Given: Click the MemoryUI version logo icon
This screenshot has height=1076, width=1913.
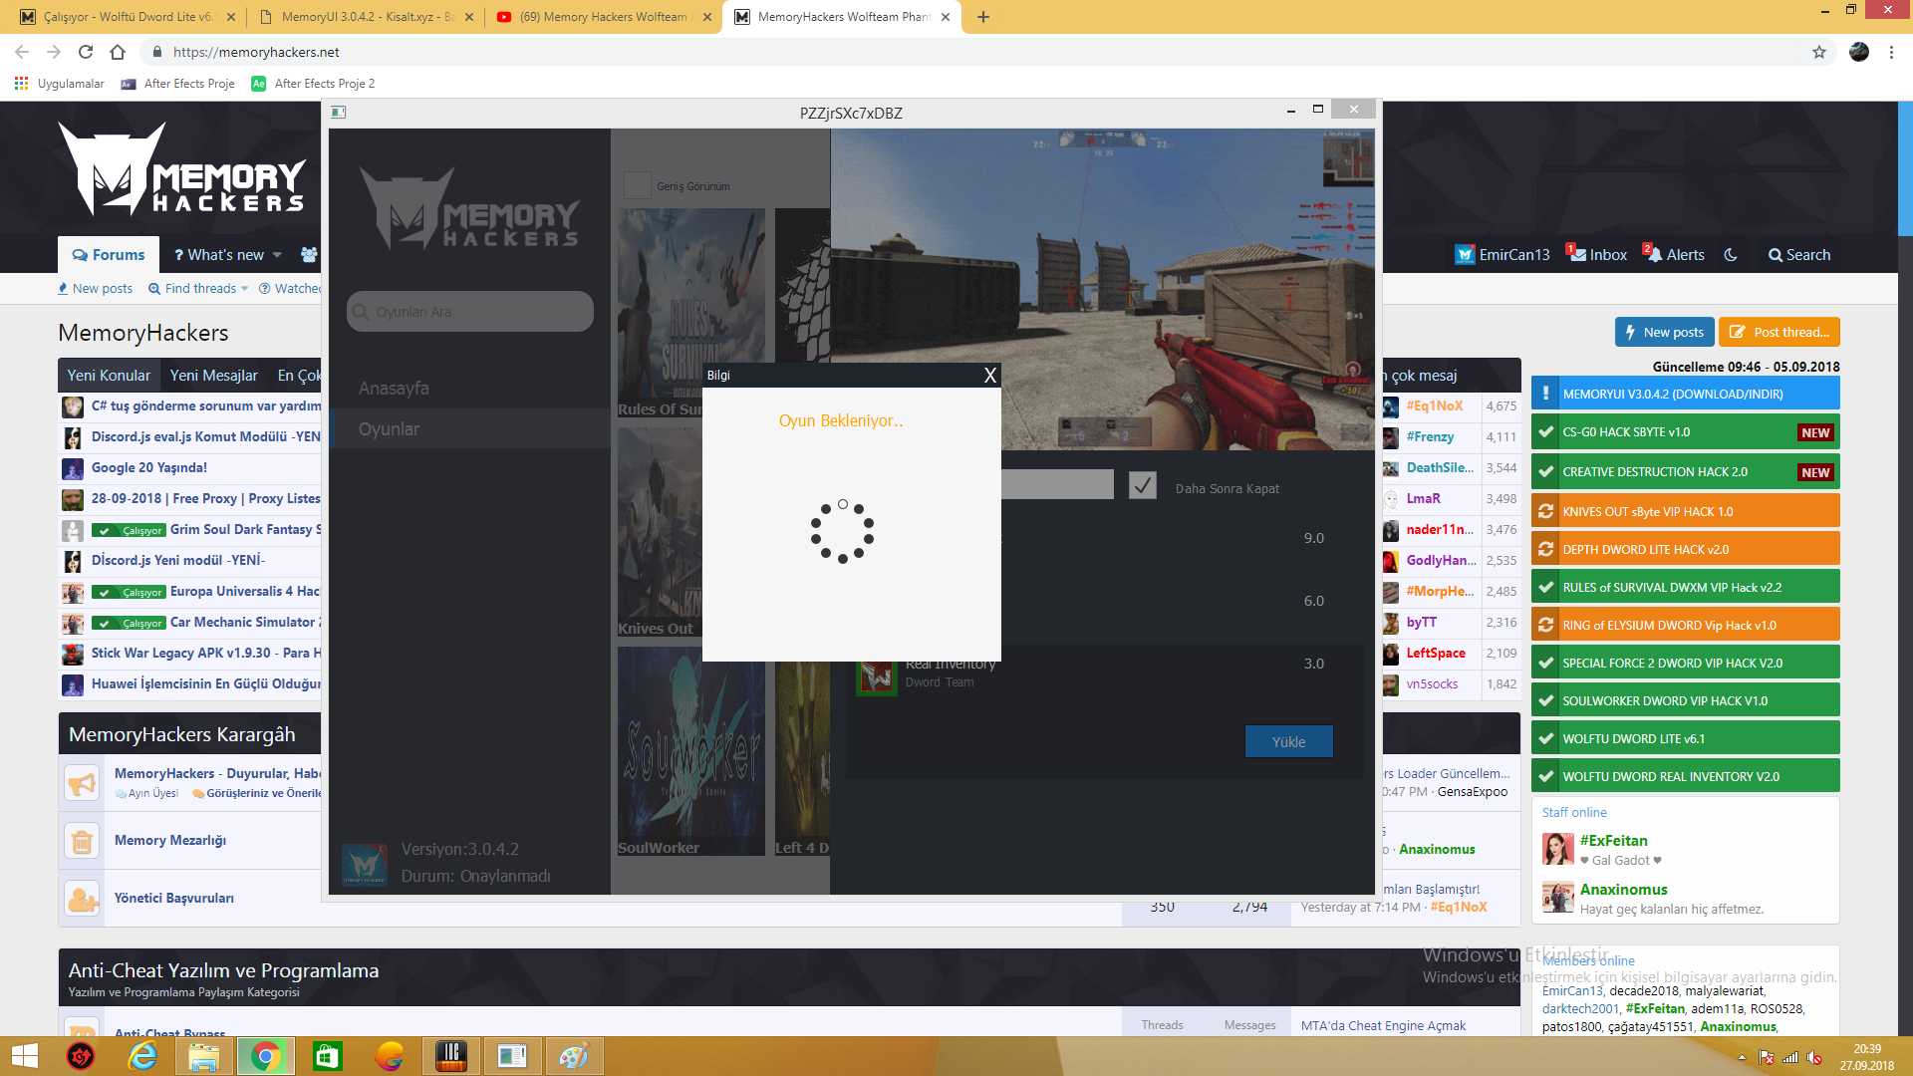Looking at the screenshot, I should click(x=365, y=864).
